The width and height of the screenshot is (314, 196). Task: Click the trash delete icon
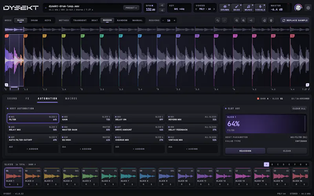tap(271, 20)
